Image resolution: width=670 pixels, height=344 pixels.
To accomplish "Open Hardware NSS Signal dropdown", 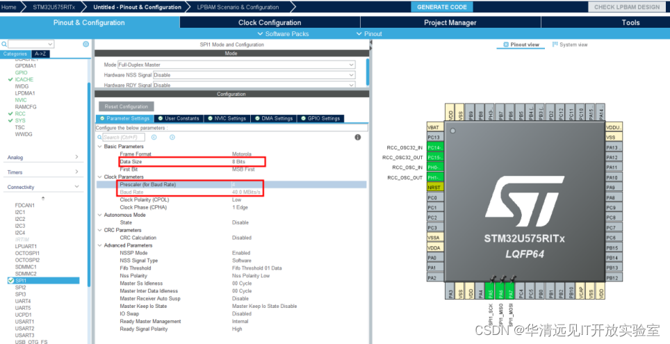I will click(x=254, y=75).
